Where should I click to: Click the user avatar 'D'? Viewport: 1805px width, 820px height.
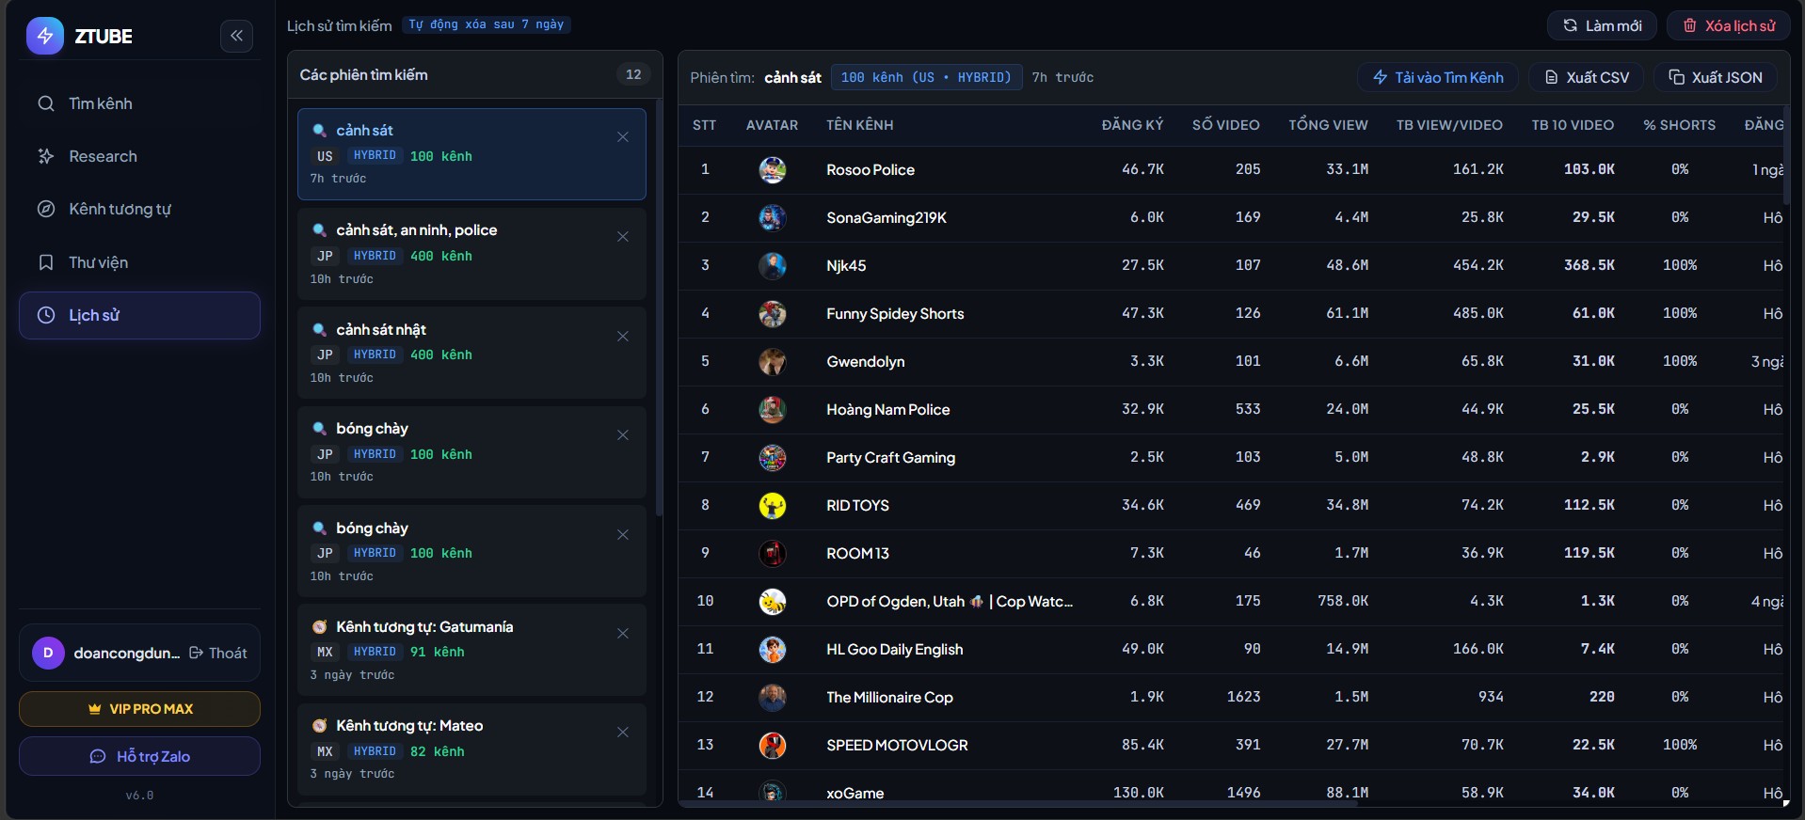click(48, 653)
